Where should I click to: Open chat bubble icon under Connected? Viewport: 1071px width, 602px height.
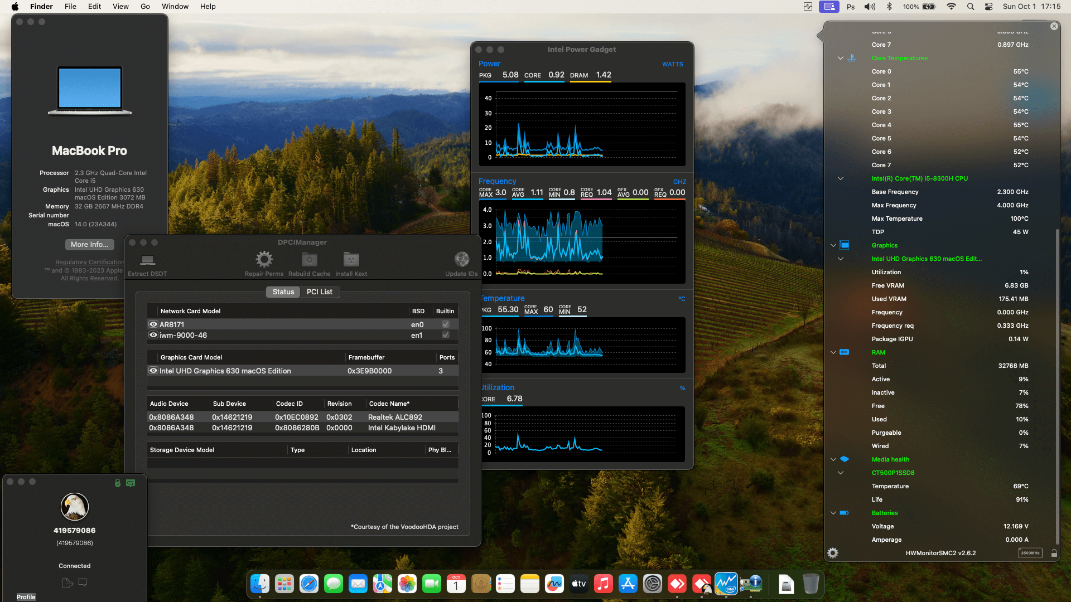point(83,582)
